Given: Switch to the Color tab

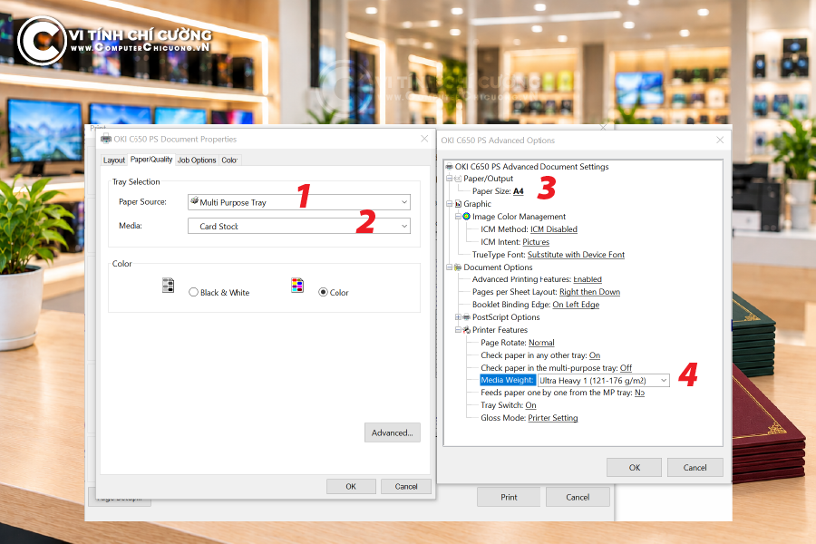Looking at the screenshot, I should [x=229, y=160].
